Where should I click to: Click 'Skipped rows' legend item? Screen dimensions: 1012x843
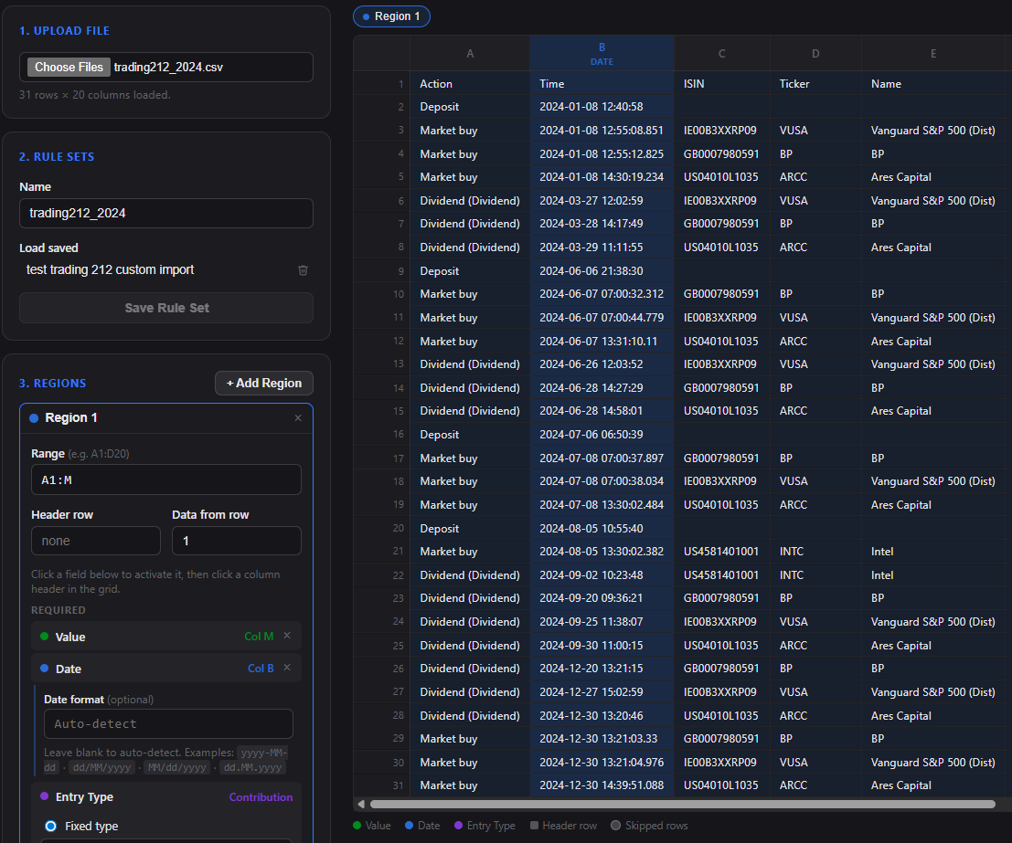[x=649, y=826]
